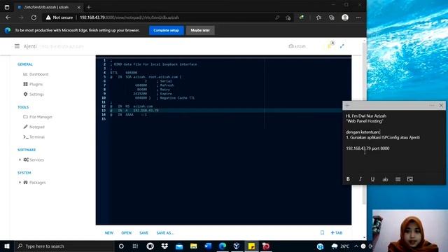The height and width of the screenshot is (252, 448).
Task: Create new sticky note with plus
Action: click(x=347, y=106)
